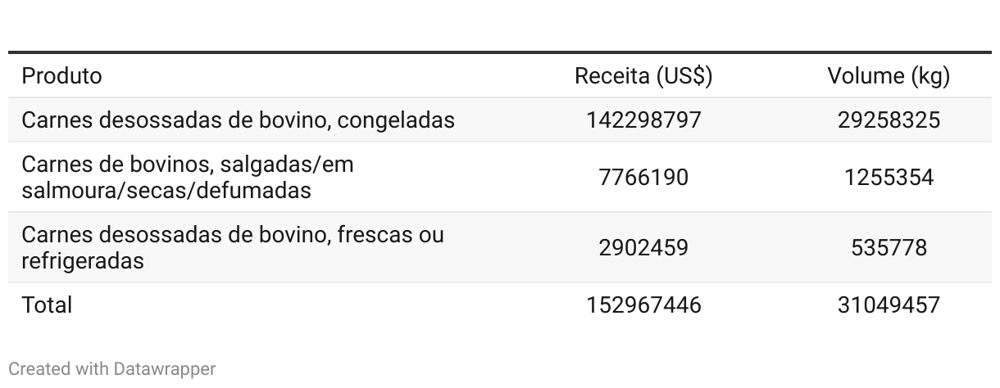Click the thick top border of the table

coord(500,53)
